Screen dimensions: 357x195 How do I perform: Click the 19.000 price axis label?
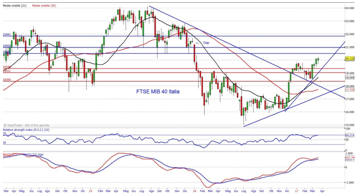click(x=349, y=73)
